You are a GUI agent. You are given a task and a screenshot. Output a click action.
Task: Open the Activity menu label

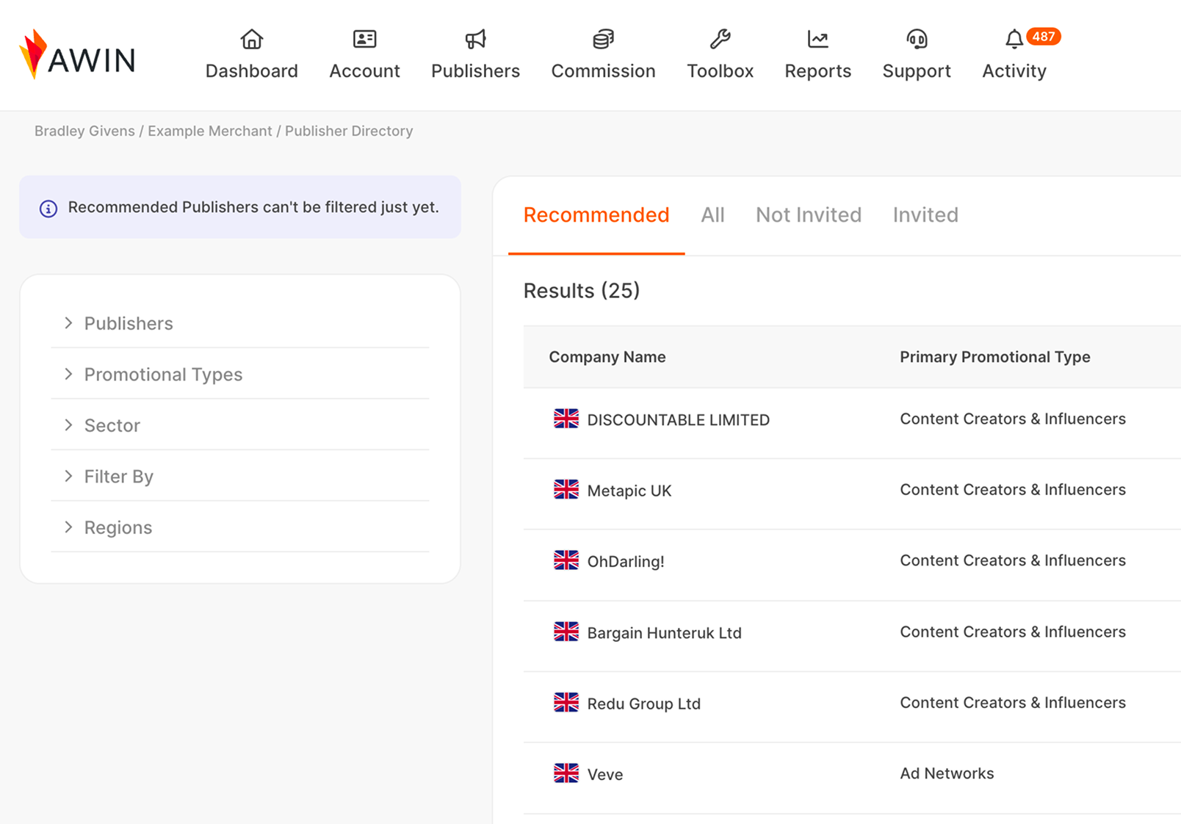(1014, 71)
